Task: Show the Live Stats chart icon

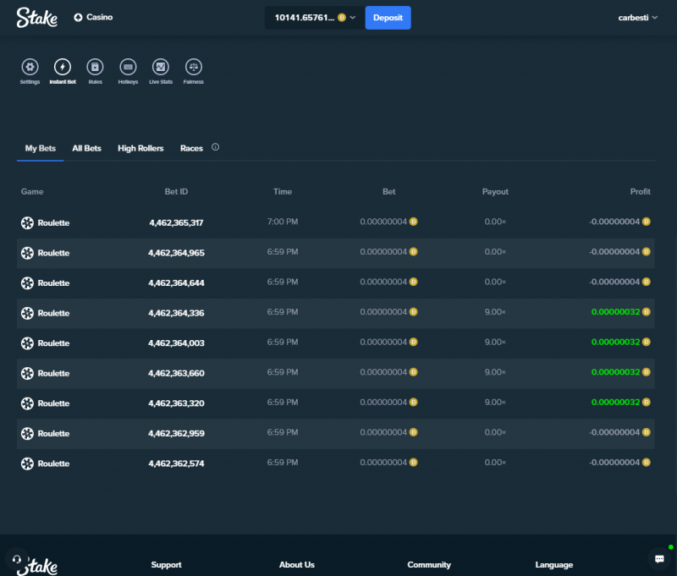Action: [161, 67]
